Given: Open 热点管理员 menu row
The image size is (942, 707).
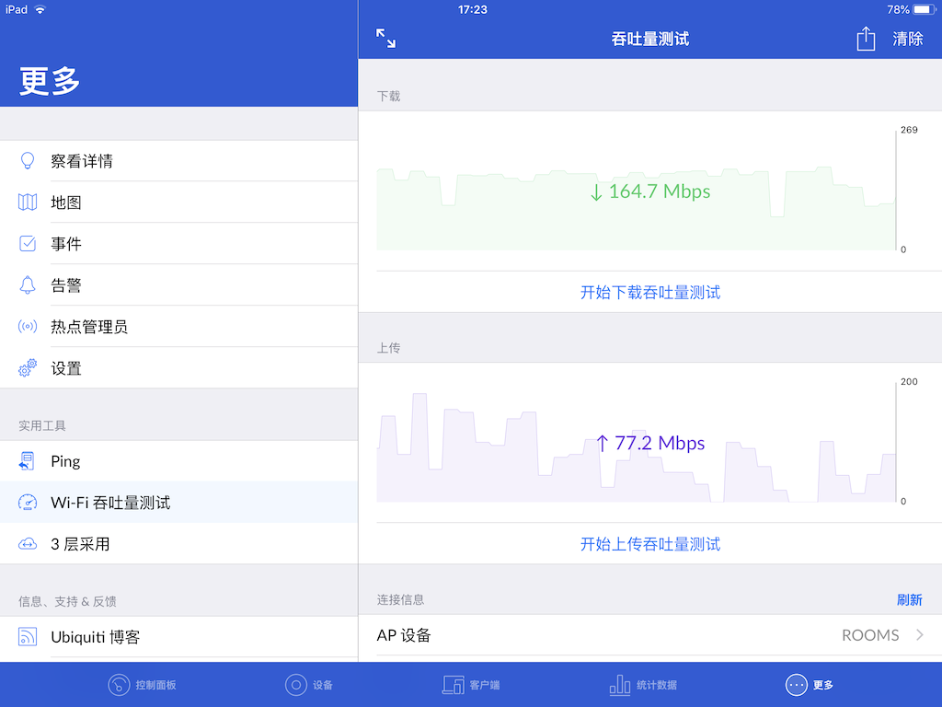Looking at the screenshot, I should tap(179, 327).
